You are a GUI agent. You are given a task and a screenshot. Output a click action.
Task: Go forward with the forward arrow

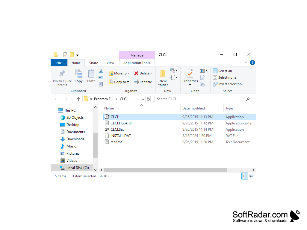coord(65,99)
